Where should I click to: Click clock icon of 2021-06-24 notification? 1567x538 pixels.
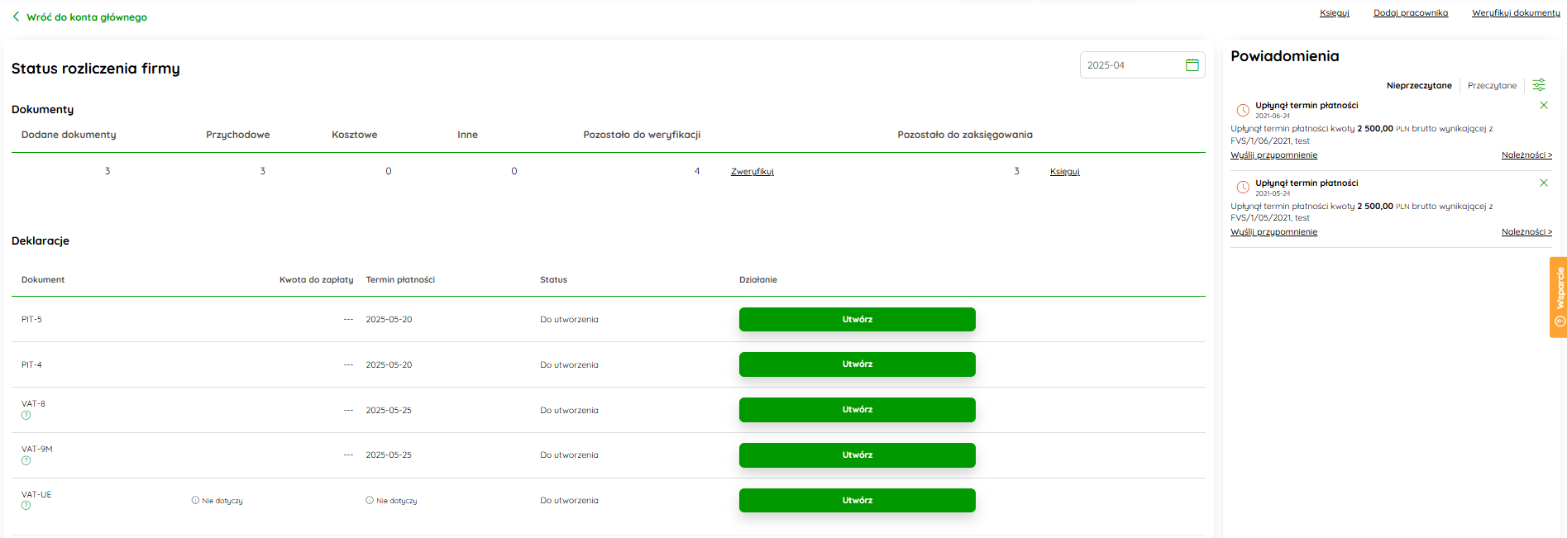coord(1242,110)
